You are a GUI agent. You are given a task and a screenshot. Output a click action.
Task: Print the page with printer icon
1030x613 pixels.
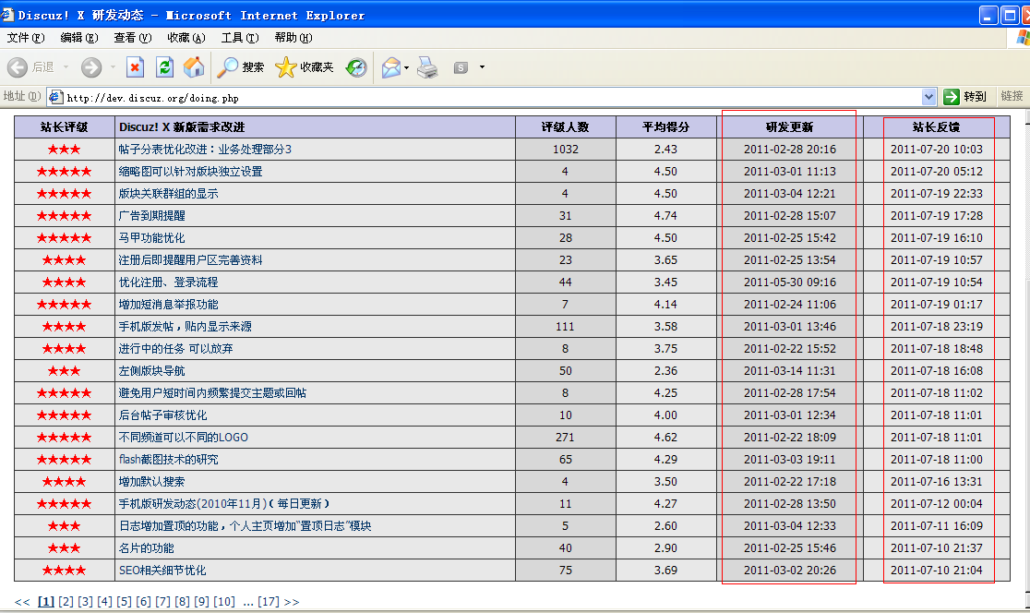tap(427, 67)
